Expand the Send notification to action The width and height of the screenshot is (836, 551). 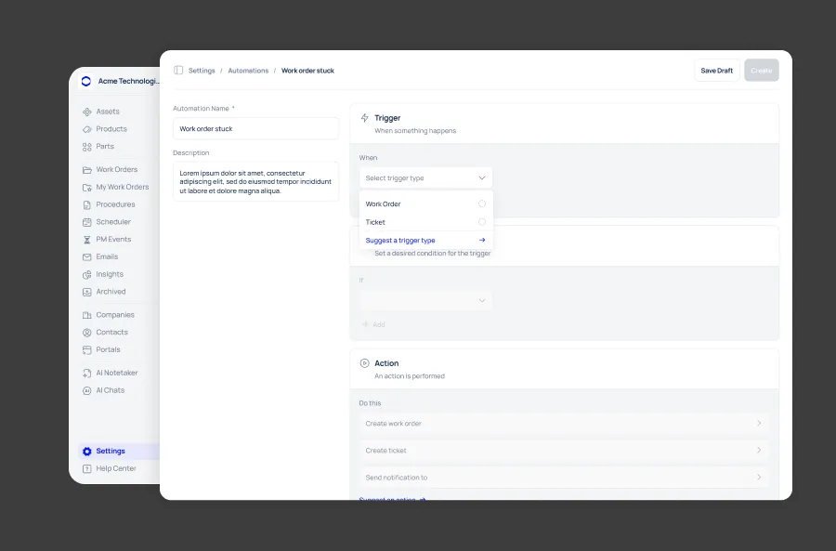564,478
